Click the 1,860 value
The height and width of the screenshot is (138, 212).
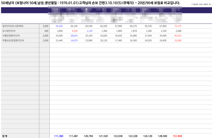(119, 31)
